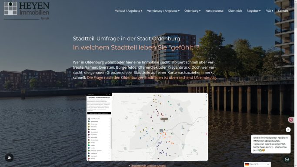Open the Deutsch language selector
Screen dimensions: 297x167
click(257, 164)
